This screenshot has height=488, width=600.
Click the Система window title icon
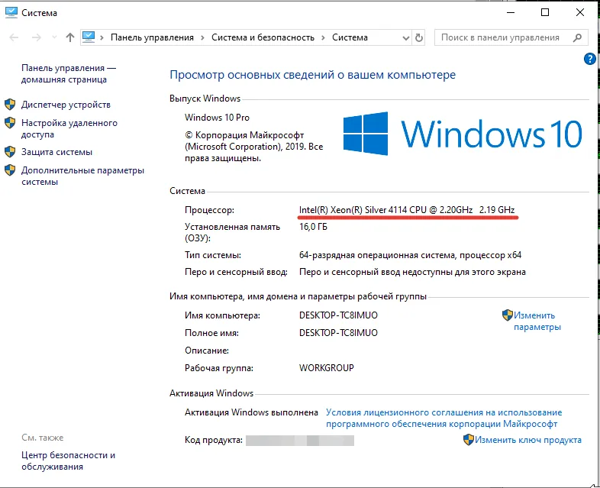pyautogui.click(x=11, y=13)
